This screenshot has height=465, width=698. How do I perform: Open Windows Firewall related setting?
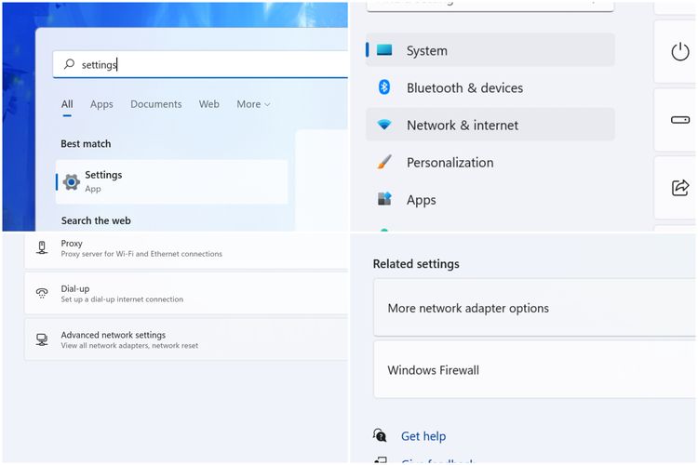[x=534, y=370]
